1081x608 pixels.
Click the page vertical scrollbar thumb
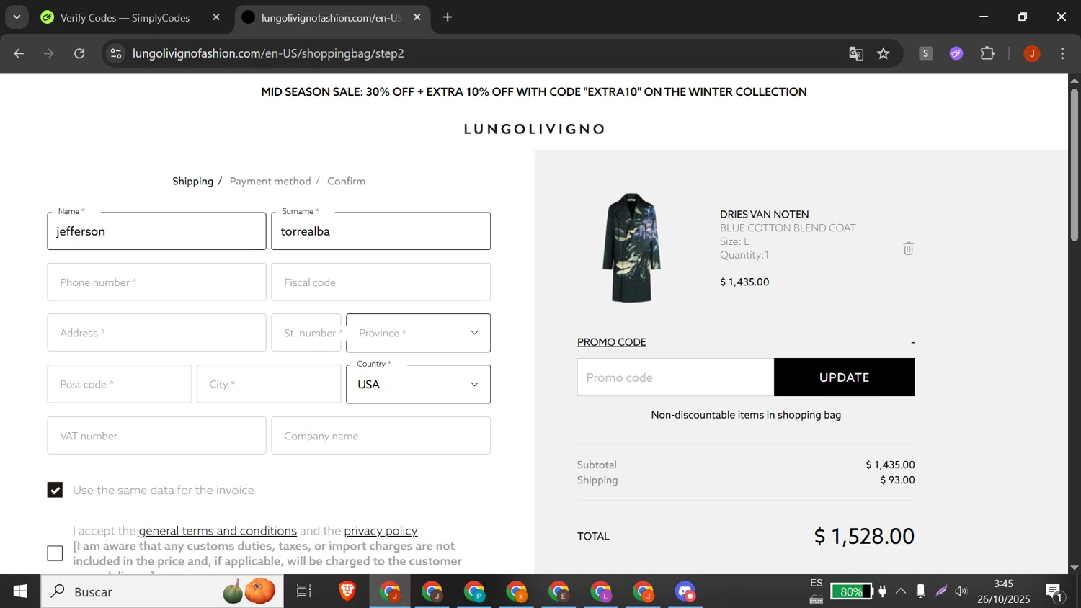coord(1075,164)
